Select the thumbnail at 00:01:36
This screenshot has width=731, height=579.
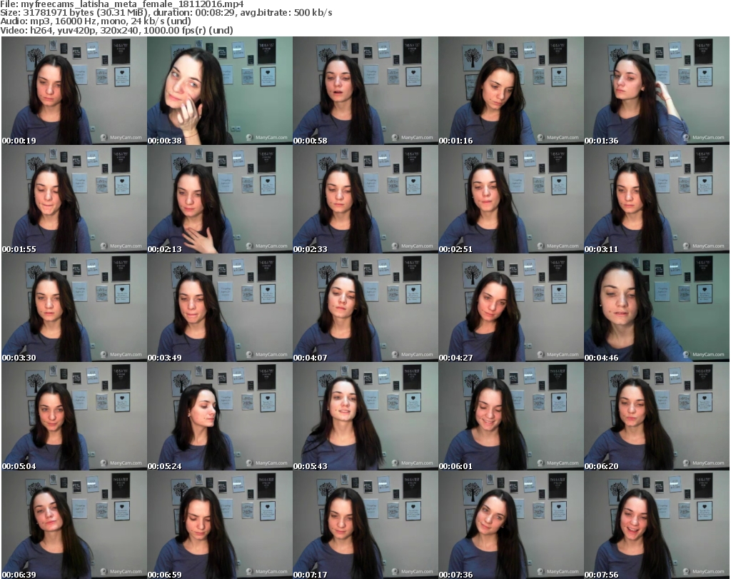[657, 91]
